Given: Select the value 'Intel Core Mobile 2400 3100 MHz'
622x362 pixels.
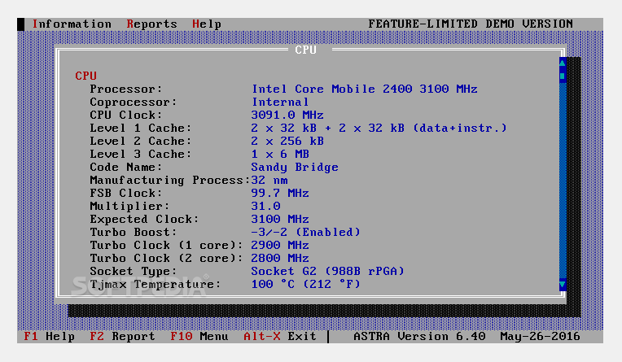Looking at the screenshot, I should coord(364,89).
